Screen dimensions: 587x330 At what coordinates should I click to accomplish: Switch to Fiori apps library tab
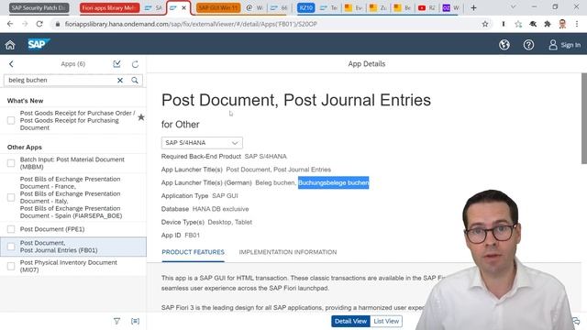coord(110,7)
